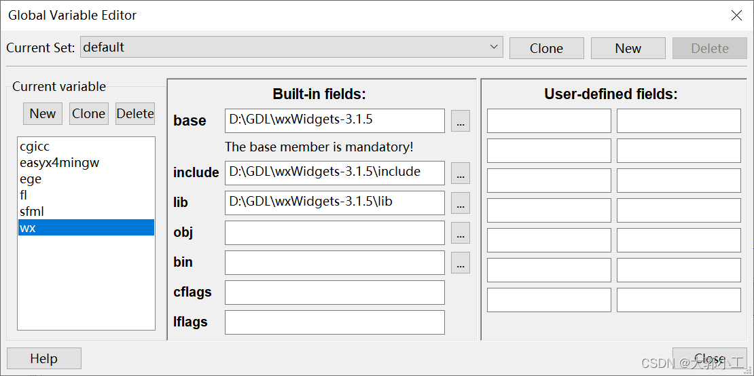The image size is (754, 376).
Task: Browse for the include folder
Action: coord(460,173)
